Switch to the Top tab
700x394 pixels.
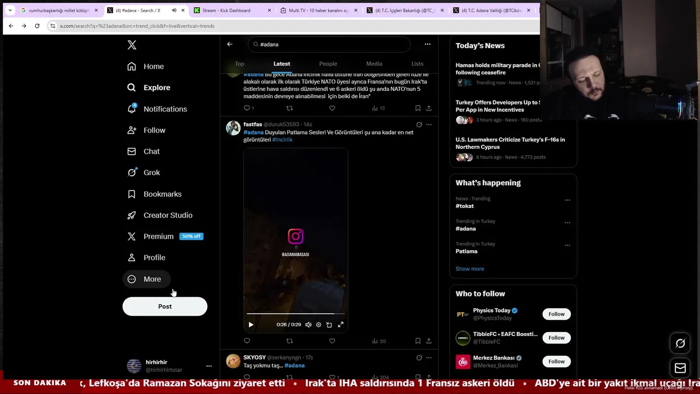tap(240, 64)
